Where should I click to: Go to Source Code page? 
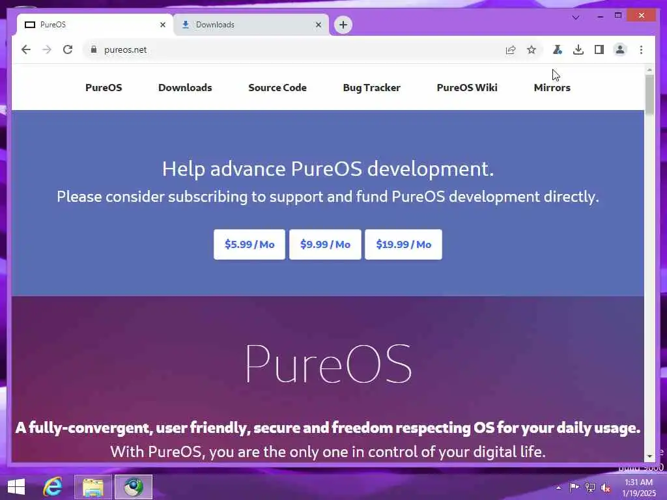pos(277,88)
